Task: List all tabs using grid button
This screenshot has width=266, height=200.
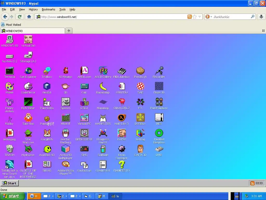Action: tap(263, 31)
